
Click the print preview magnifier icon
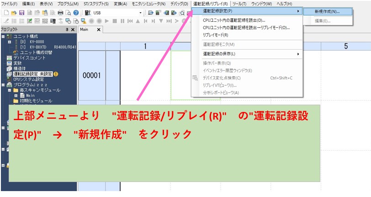[69, 13]
